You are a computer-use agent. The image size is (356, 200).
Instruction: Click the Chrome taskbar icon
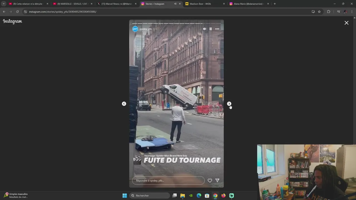tap(215, 196)
